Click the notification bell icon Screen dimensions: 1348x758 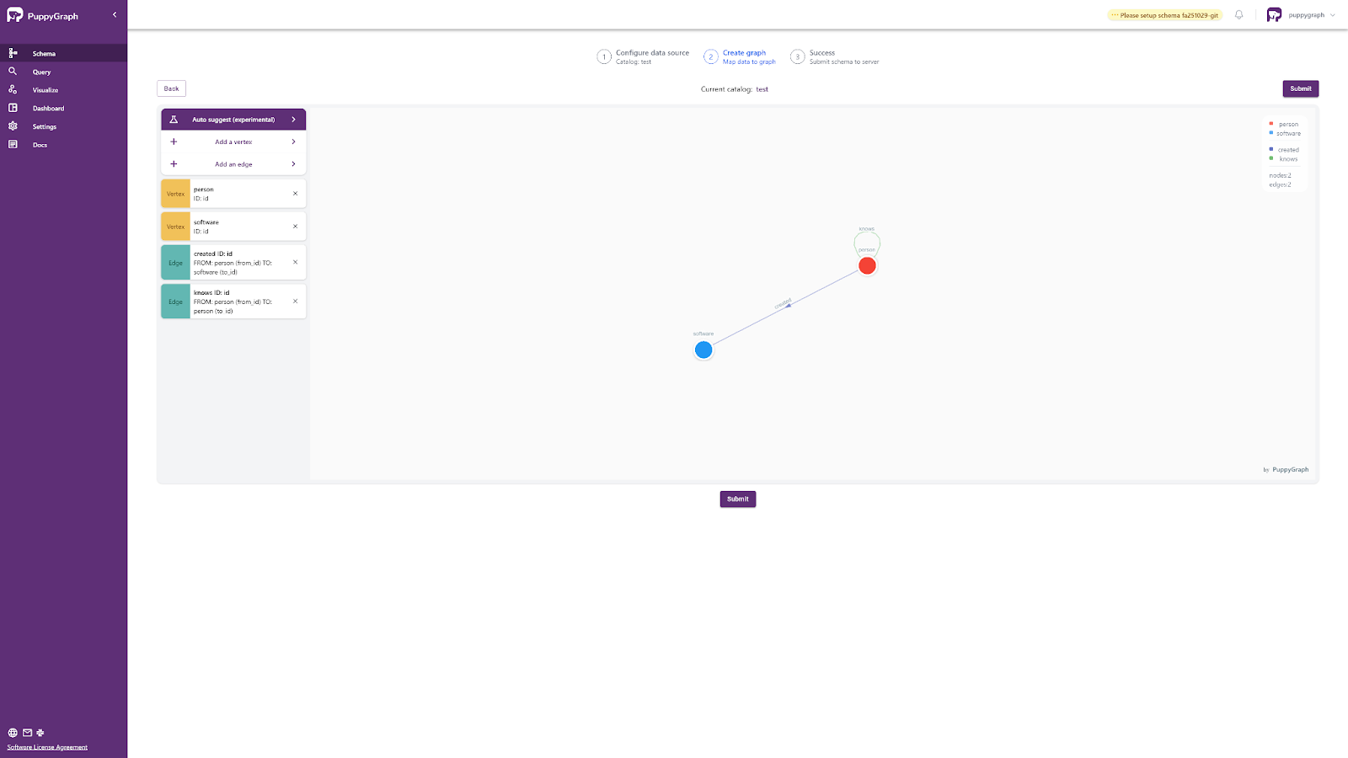click(1238, 15)
